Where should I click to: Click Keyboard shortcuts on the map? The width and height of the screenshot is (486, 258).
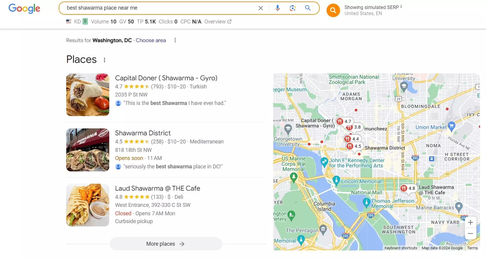[x=401, y=248]
